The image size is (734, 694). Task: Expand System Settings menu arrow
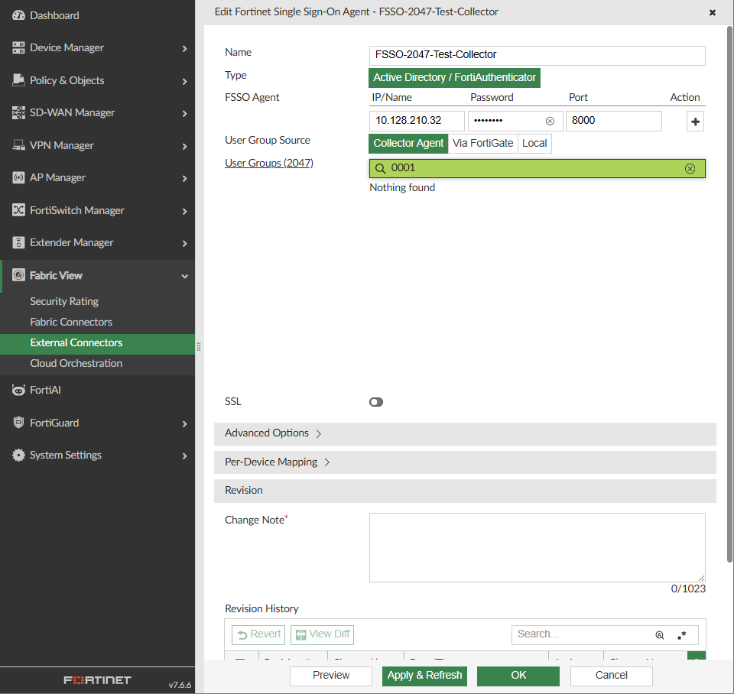coord(184,456)
